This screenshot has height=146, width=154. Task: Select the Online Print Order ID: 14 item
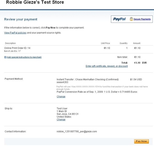coord(17,48)
